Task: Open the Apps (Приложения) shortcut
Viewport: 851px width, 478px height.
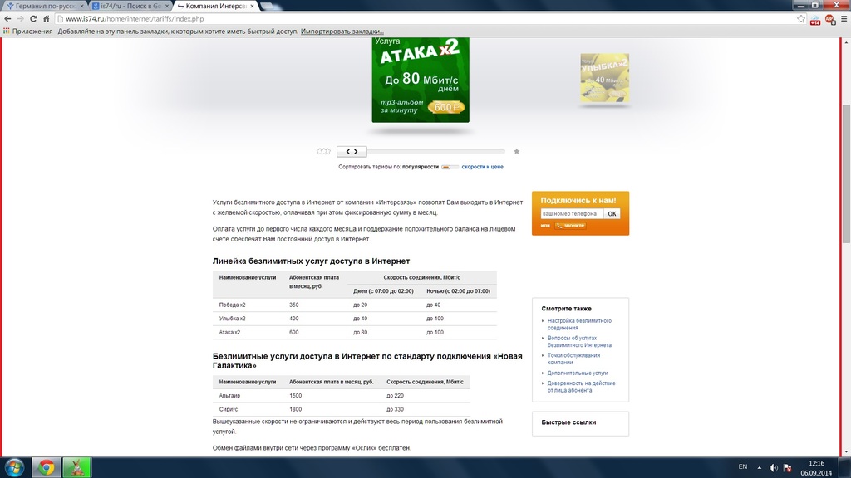Action: [x=27, y=32]
